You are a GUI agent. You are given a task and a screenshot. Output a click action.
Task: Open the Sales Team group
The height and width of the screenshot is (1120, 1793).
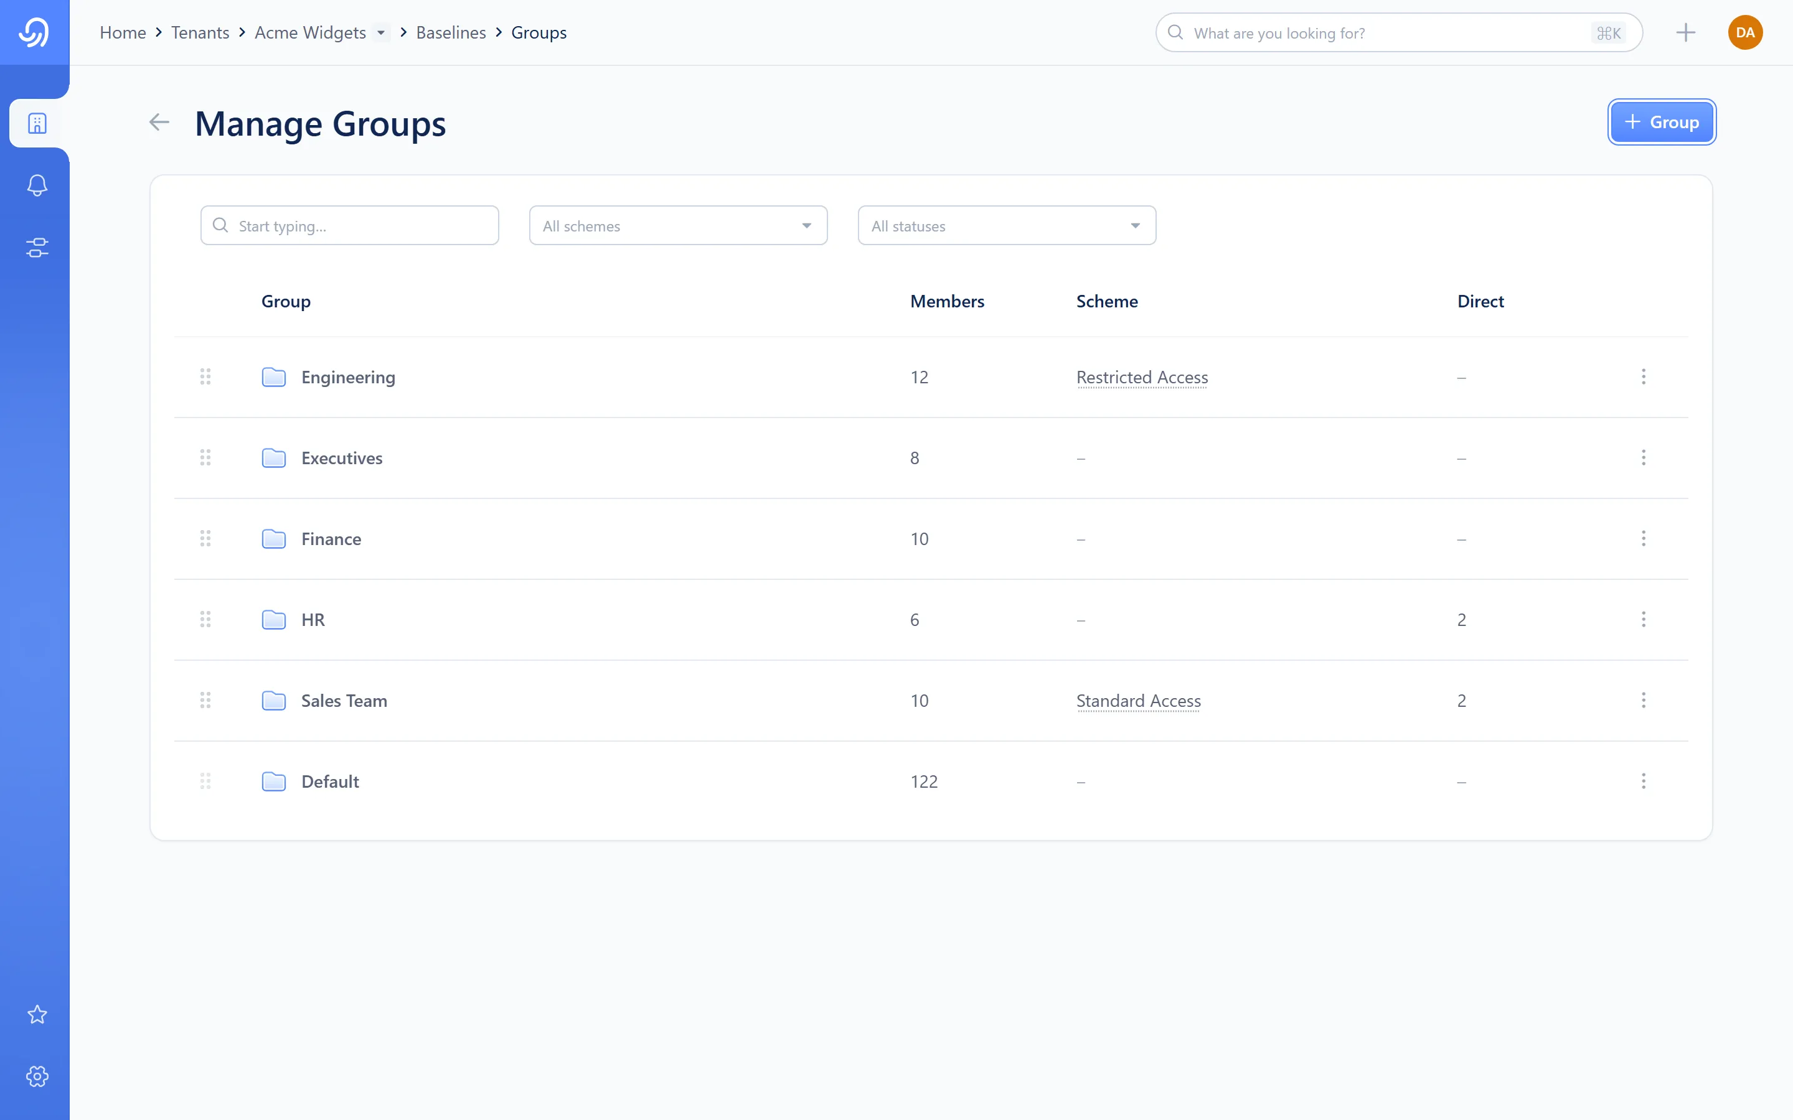pyautogui.click(x=344, y=701)
